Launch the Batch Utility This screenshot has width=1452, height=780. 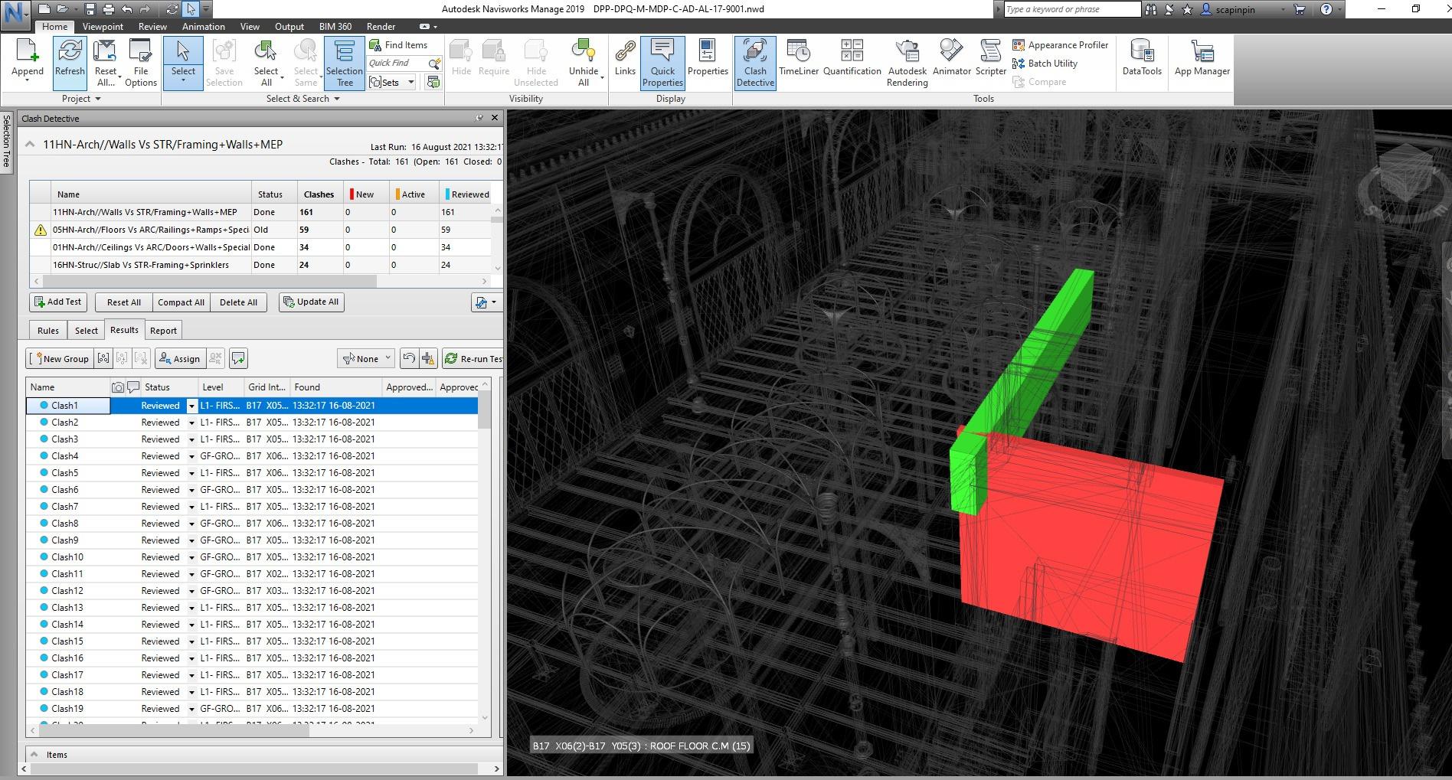click(x=1045, y=64)
